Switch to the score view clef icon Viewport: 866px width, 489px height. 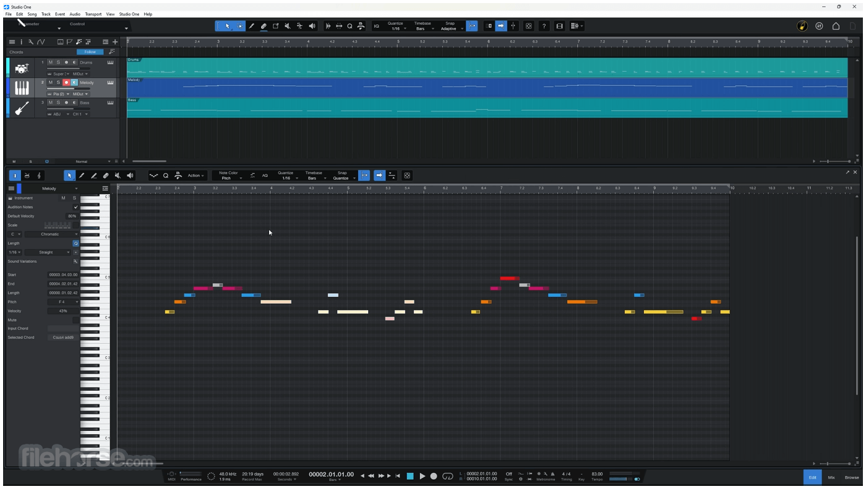coord(39,176)
